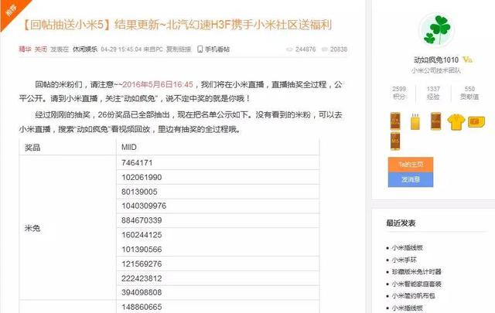Open the 小米简约帆布包 recent post

pyautogui.click(x=413, y=296)
